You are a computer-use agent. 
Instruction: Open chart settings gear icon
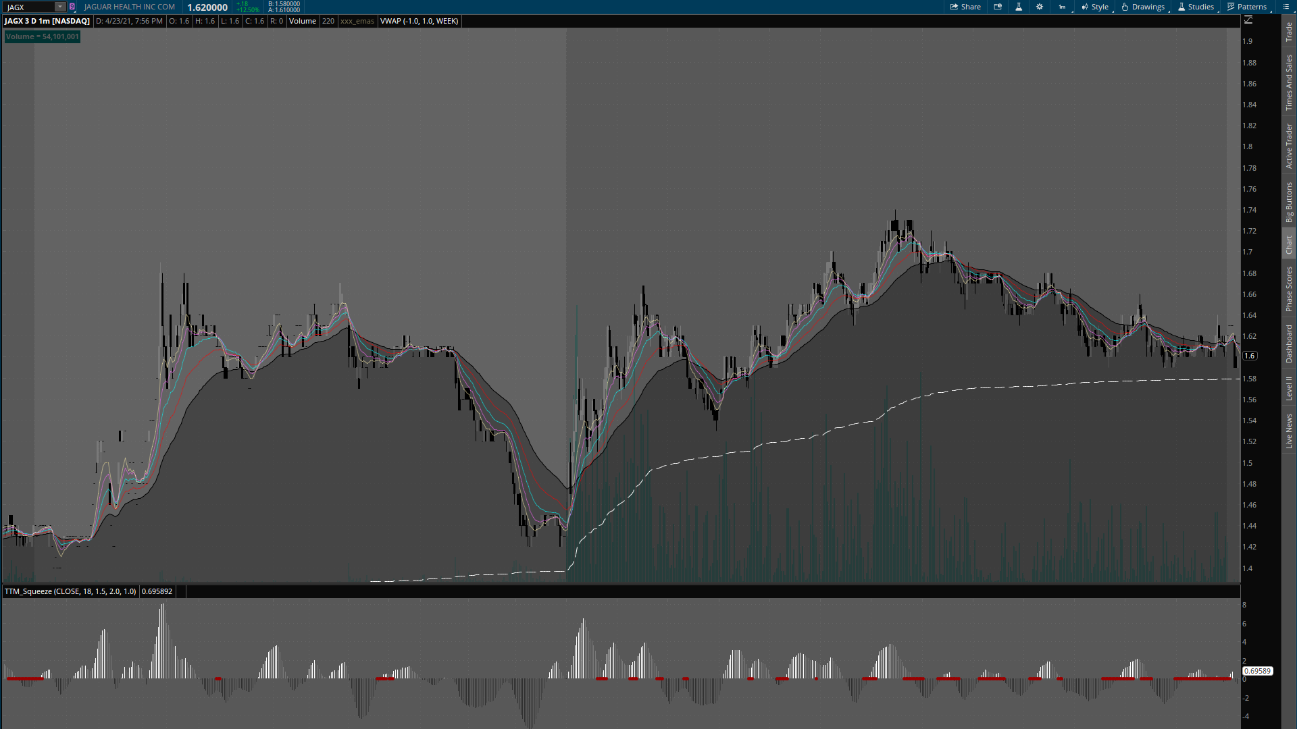coord(1040,7)
